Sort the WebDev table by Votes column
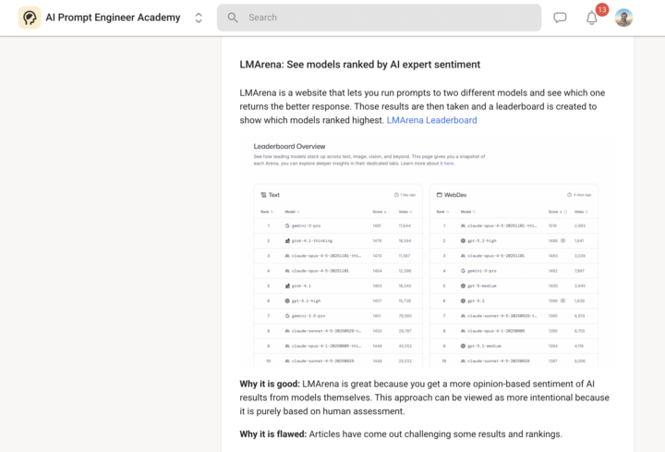This screenshot has height=452, width=665. click(x=580, y=212)
